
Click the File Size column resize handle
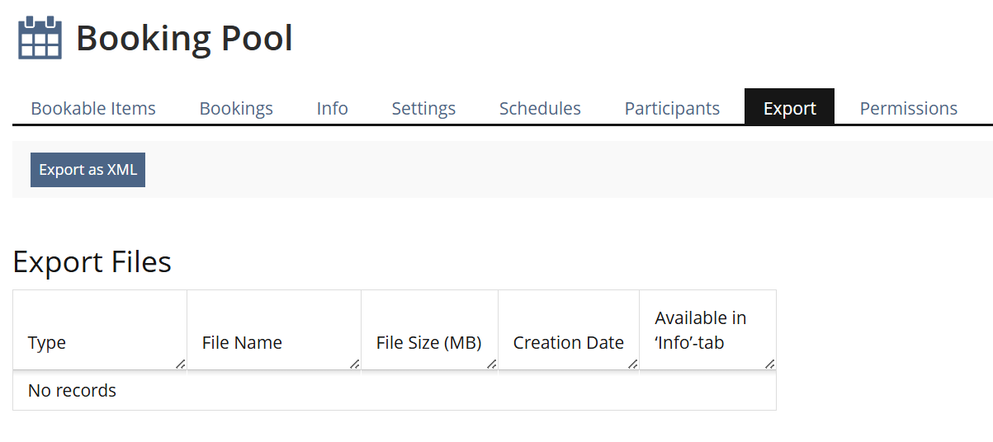click(x=492, y=364)
